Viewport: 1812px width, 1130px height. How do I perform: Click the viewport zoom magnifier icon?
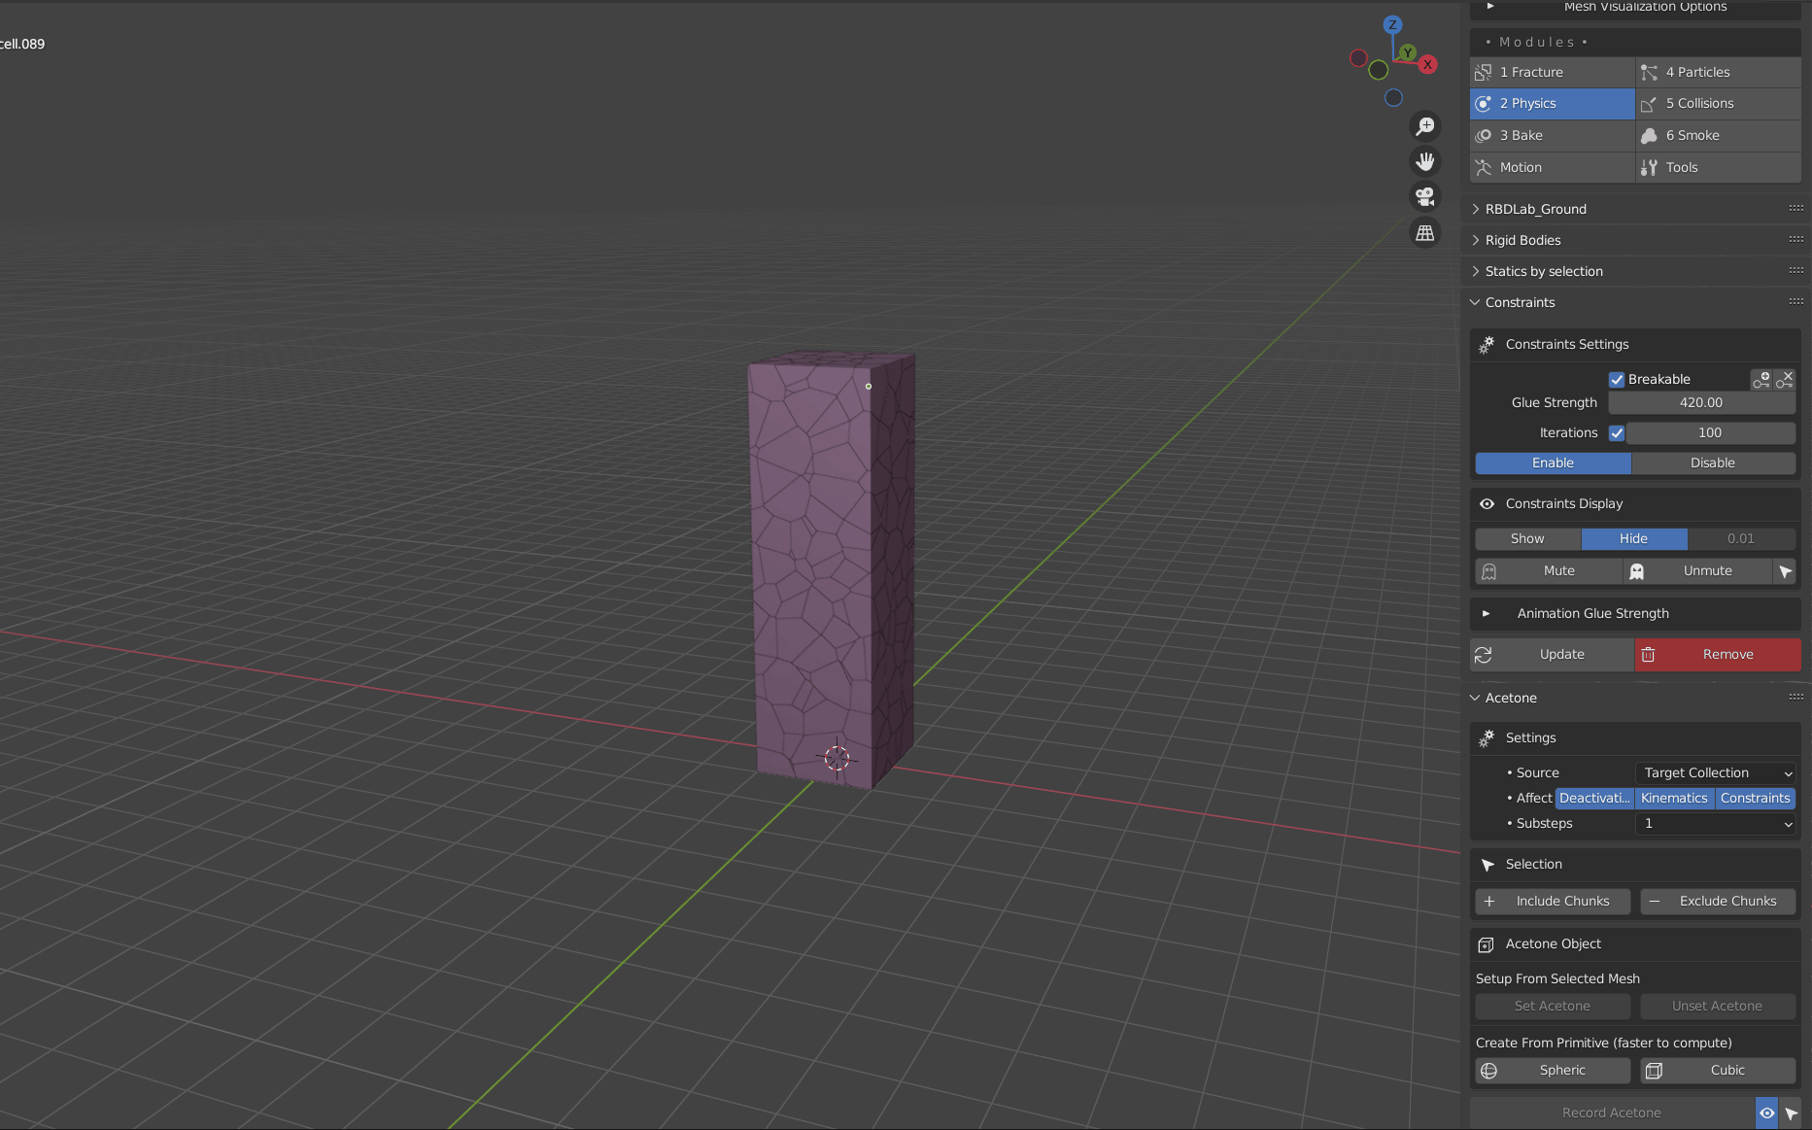(1425, 126)
